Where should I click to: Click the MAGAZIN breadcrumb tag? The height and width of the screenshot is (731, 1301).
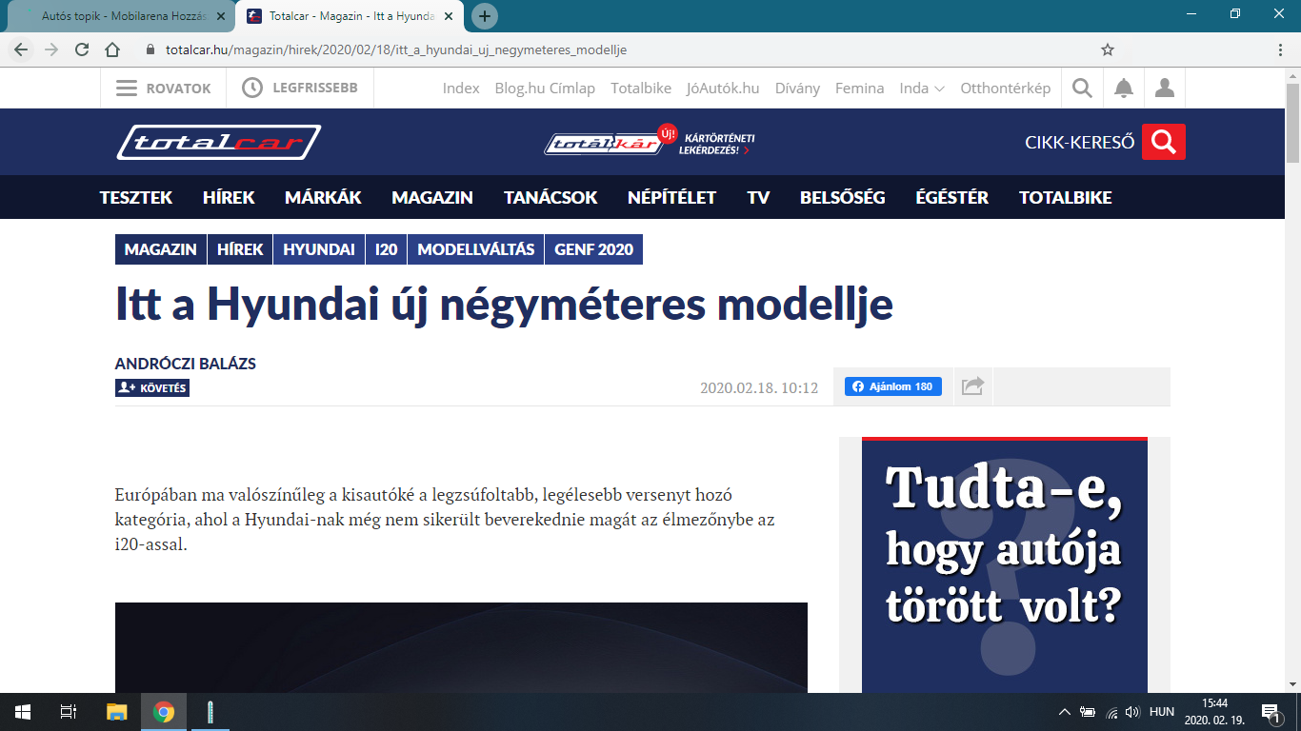(160, 249)
